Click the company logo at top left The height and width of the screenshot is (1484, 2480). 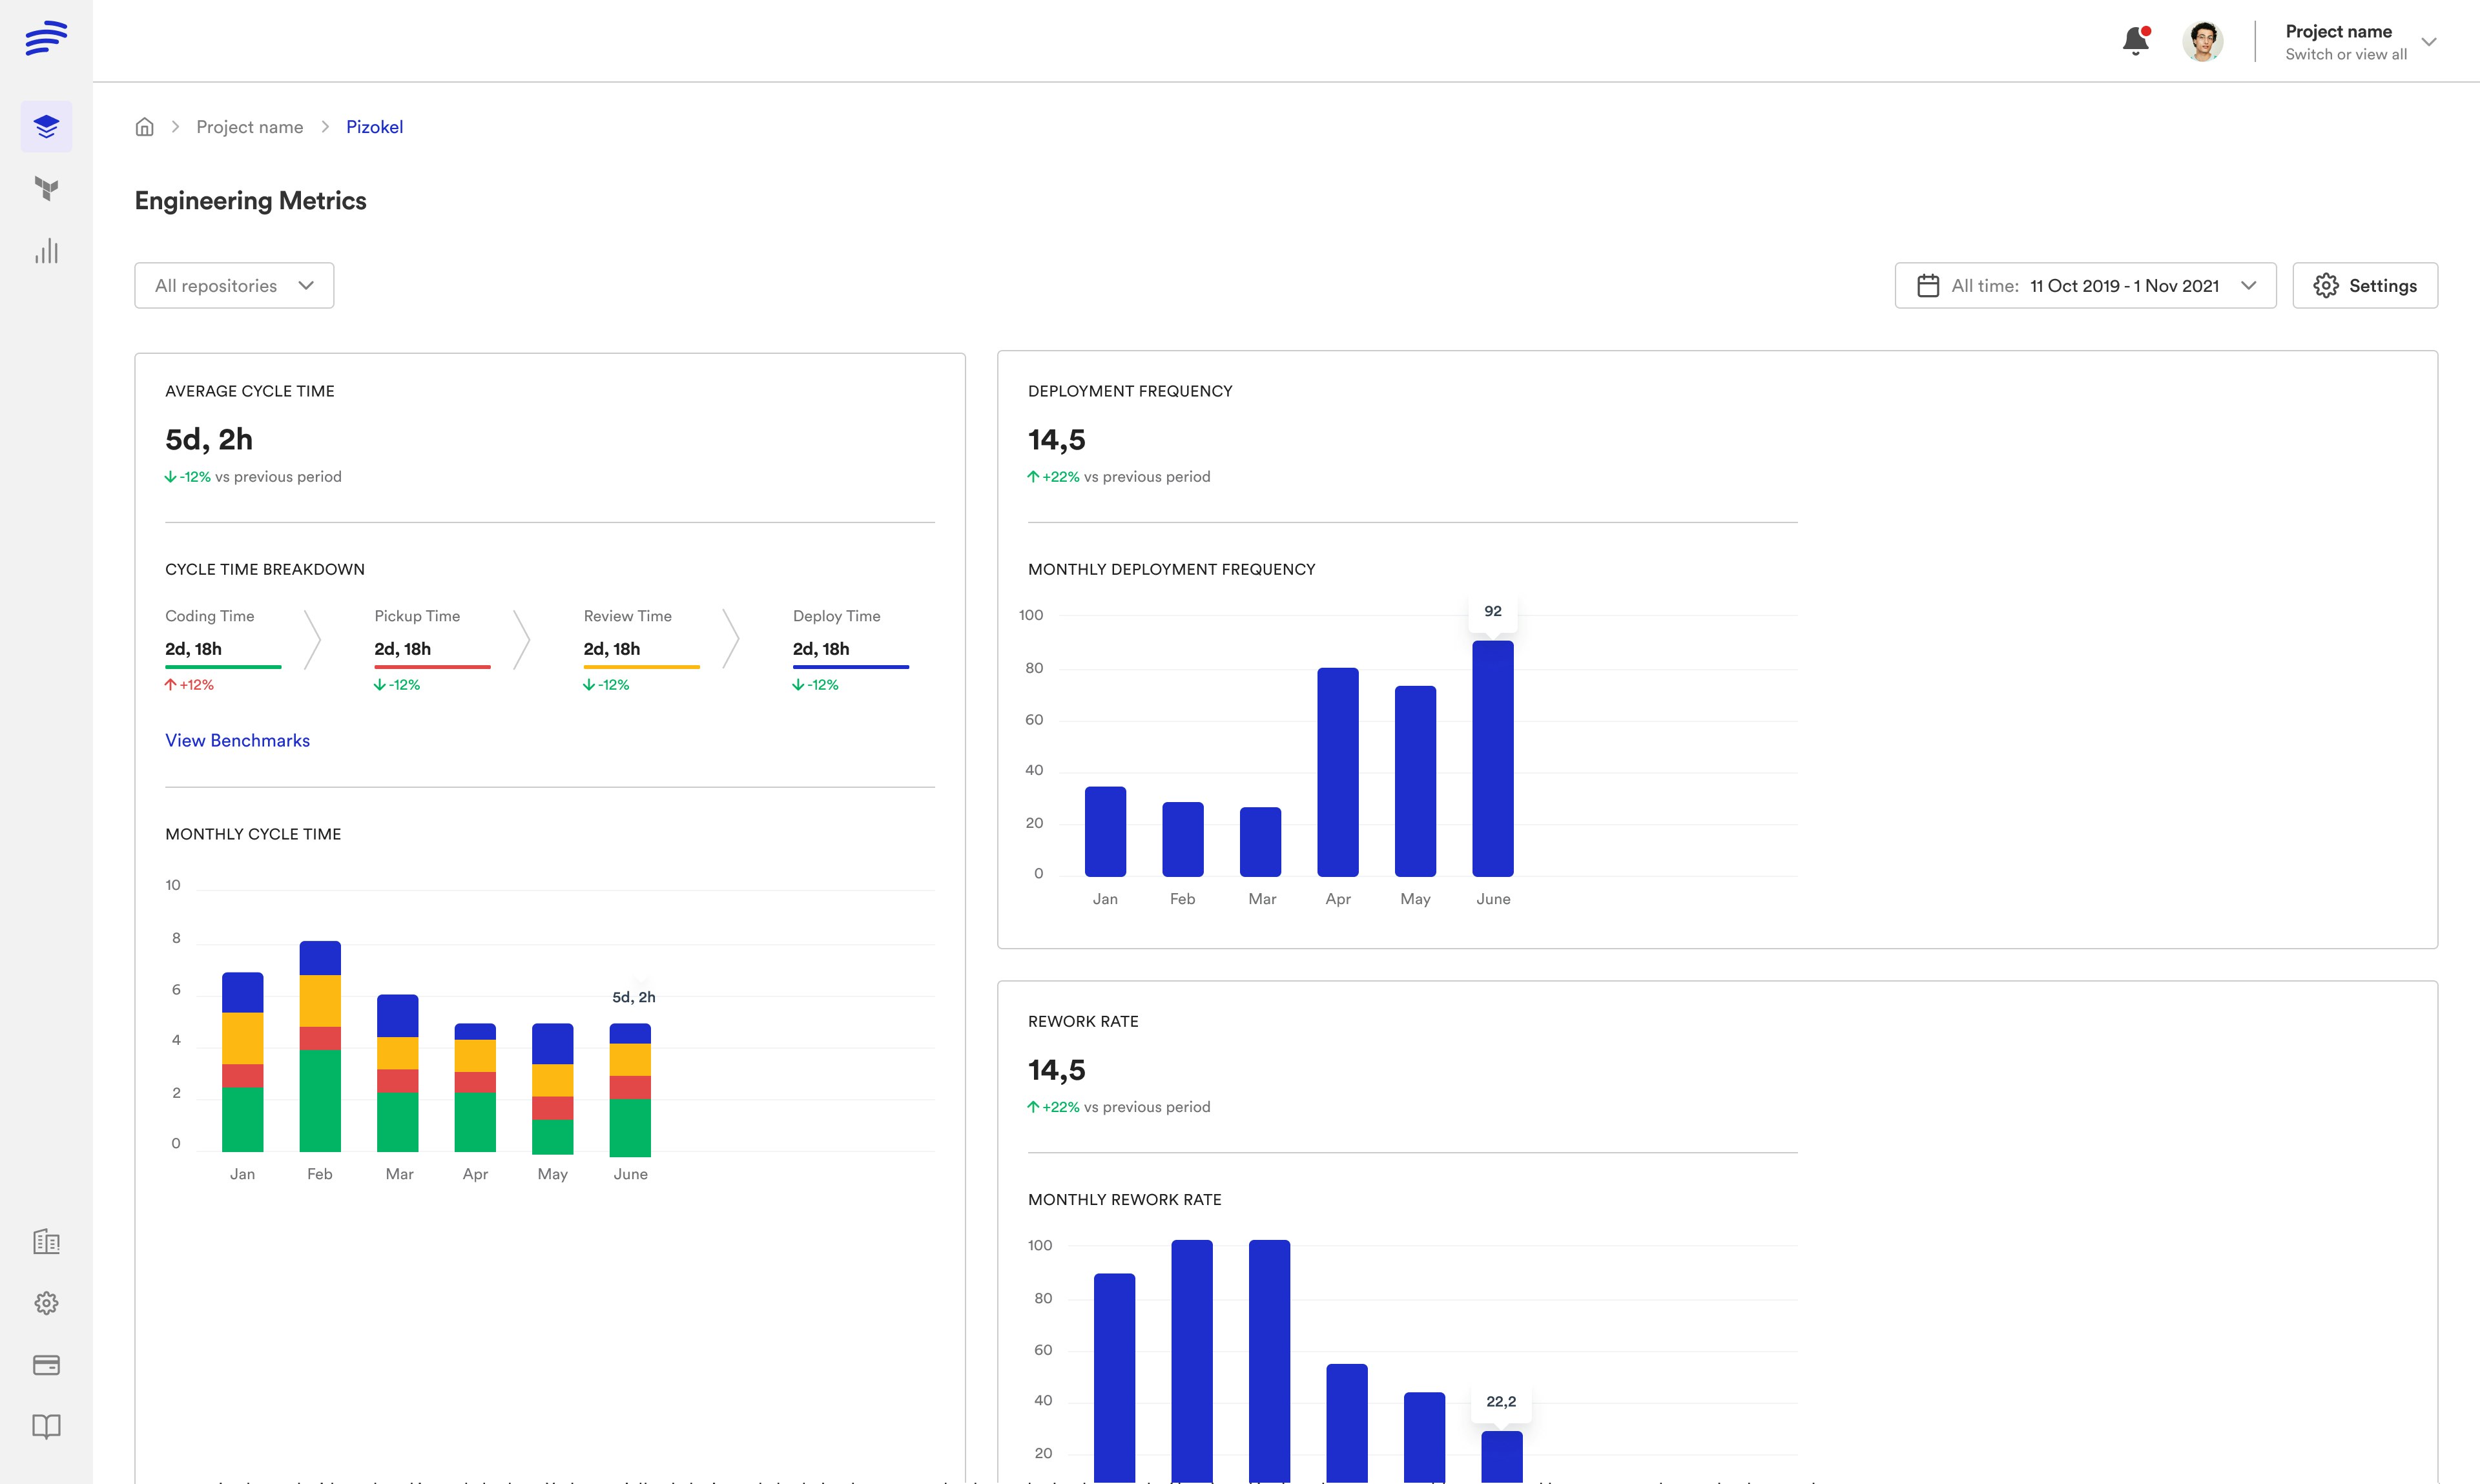pyautogui.click(x=46, y=37)
